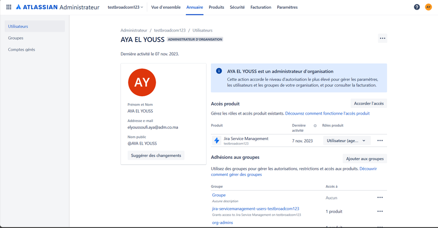Open the testbroadcom123 organization dropdown
The width and height of the screenshot is (438, 228).
tap(125, 7)
